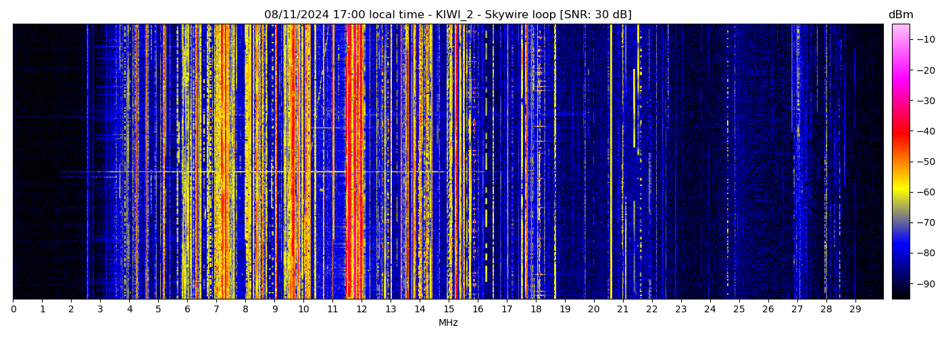The width and height of the screenshot is (946, 338).
Task: Click the −30 dBm colorbar label
Action: [925, 101]
